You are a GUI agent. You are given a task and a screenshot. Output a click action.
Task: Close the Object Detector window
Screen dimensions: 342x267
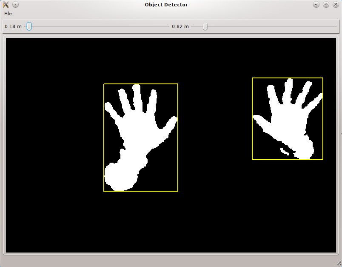pos(336,4)
